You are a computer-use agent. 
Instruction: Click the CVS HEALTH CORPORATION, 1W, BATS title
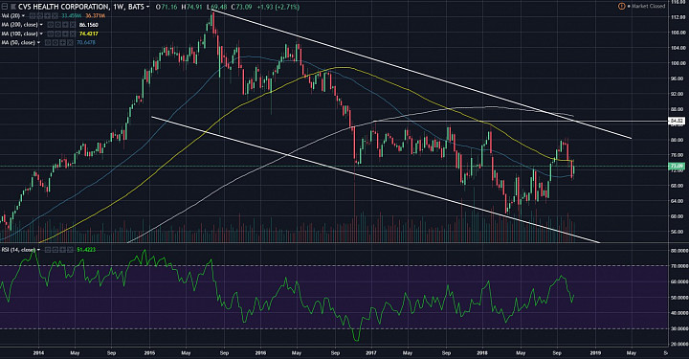pyautogui.click(x=80, y=7)
